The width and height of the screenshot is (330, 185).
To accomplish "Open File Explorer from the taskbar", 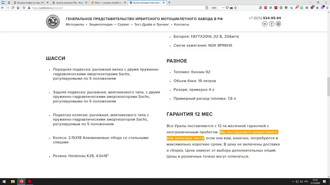I will click(x=13, y=181).
